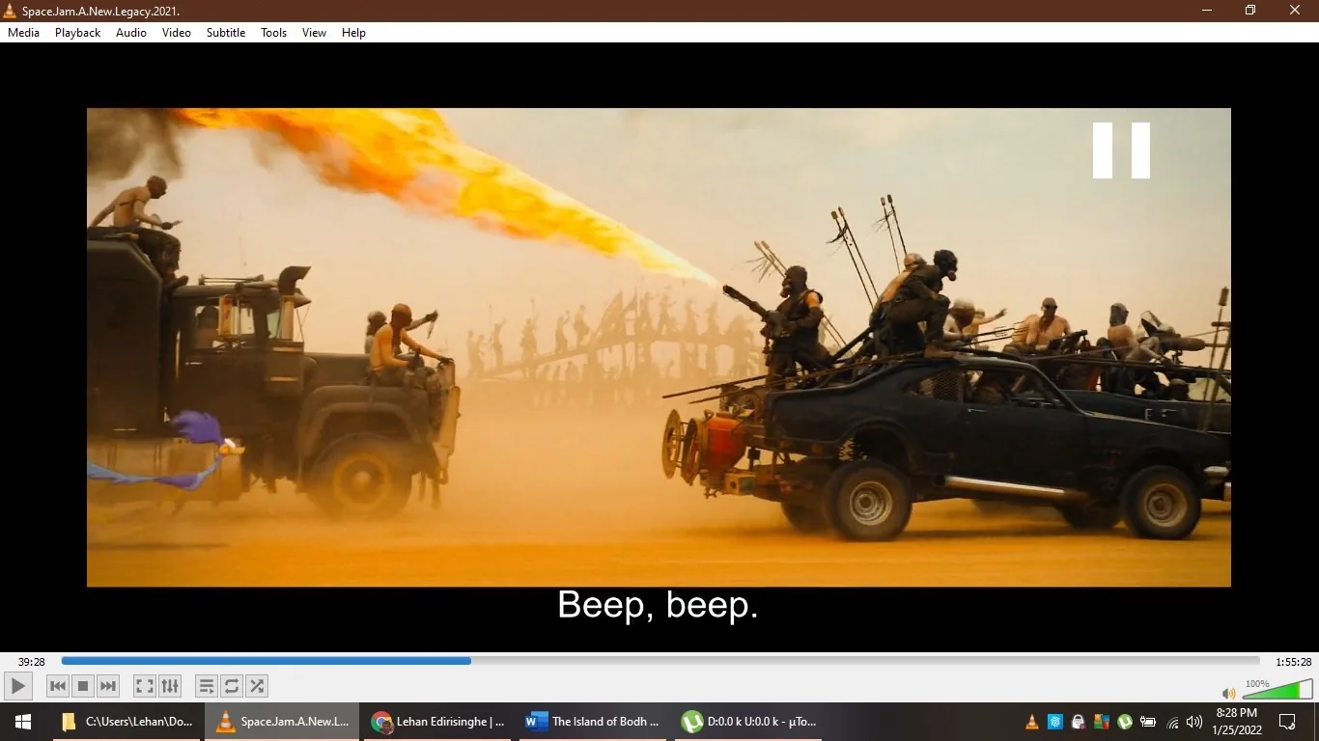
Task: Adjust the VLC volume slider
Action: point(1277,689)
